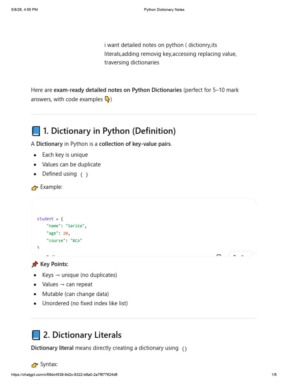Click the Each key is unique bullet
Image resolution: width=288 pixels, height=384 pixels.
65,155
